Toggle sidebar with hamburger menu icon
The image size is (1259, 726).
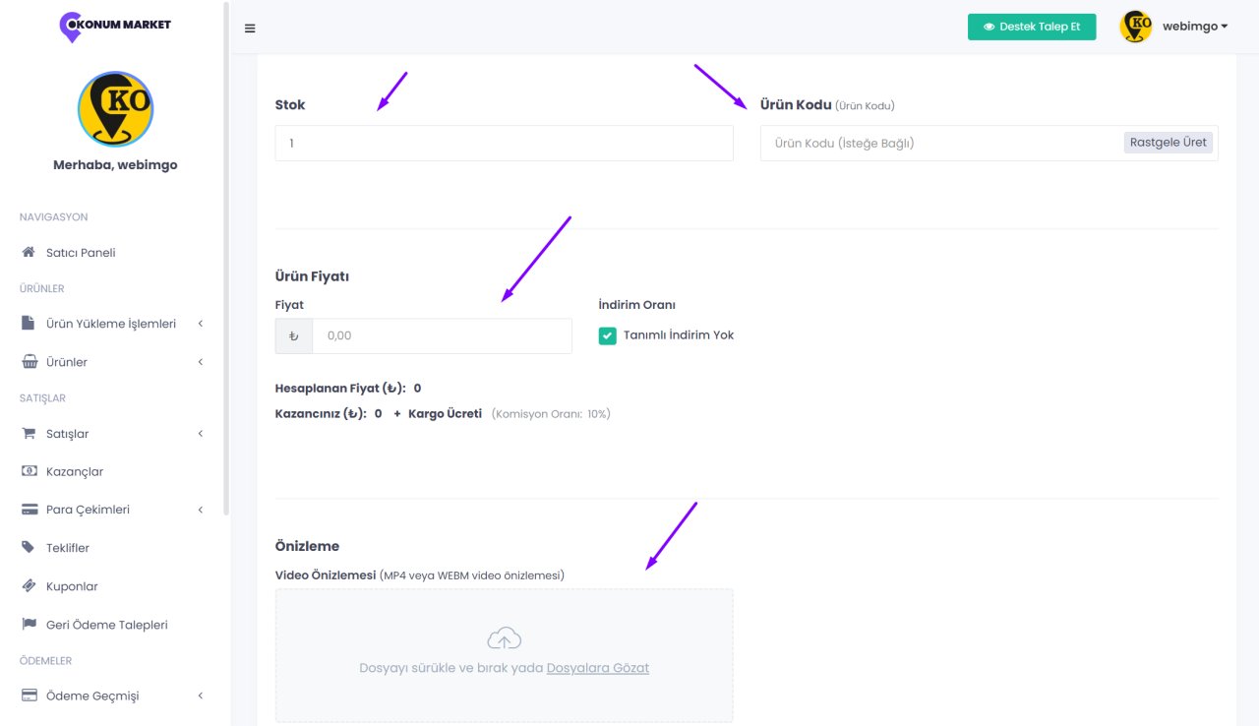click(x=250, y=29)
